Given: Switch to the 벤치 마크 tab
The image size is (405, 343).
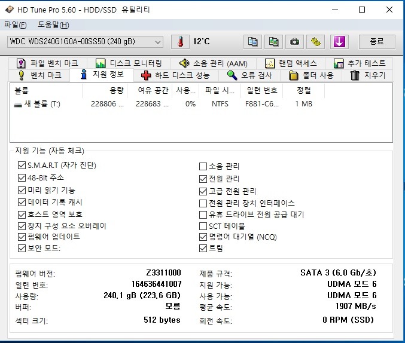Looking at the screenshot, I should (x=39, y=75).
